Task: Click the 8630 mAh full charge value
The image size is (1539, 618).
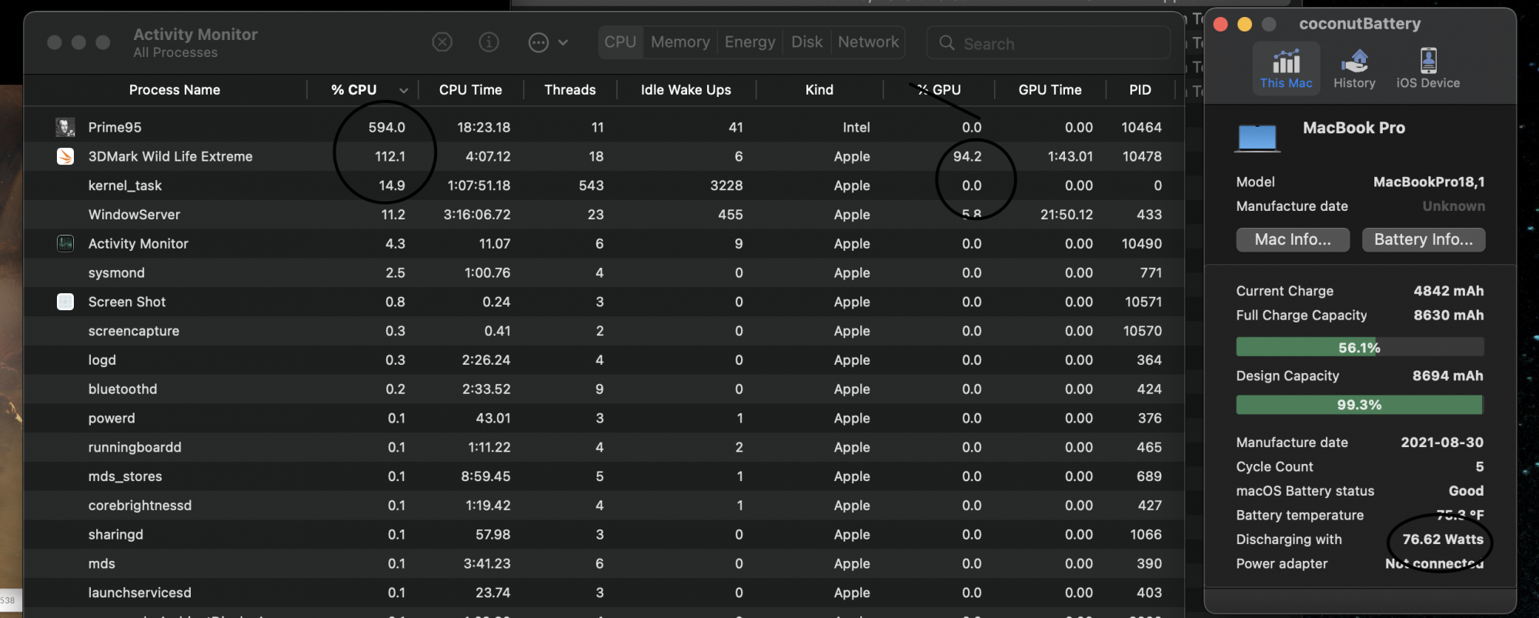Action: [x=1448, y=315]
